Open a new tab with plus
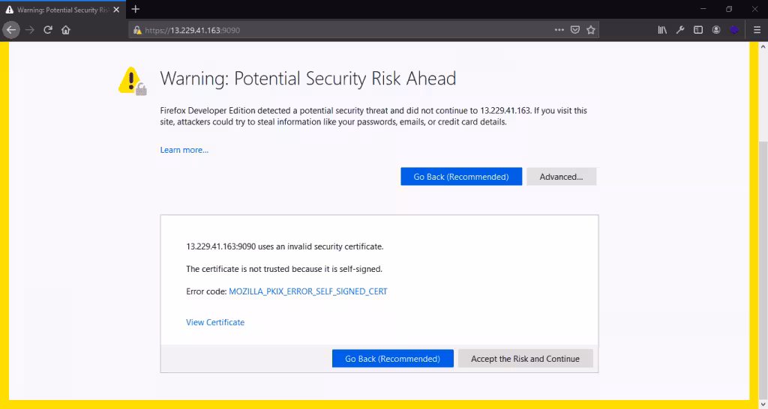The height and width of the screenshot is (409, 768). click(136, 9)
